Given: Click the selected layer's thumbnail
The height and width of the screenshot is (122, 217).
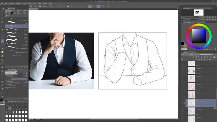Looking at the screenshot, I should click(x=191, y=103).
